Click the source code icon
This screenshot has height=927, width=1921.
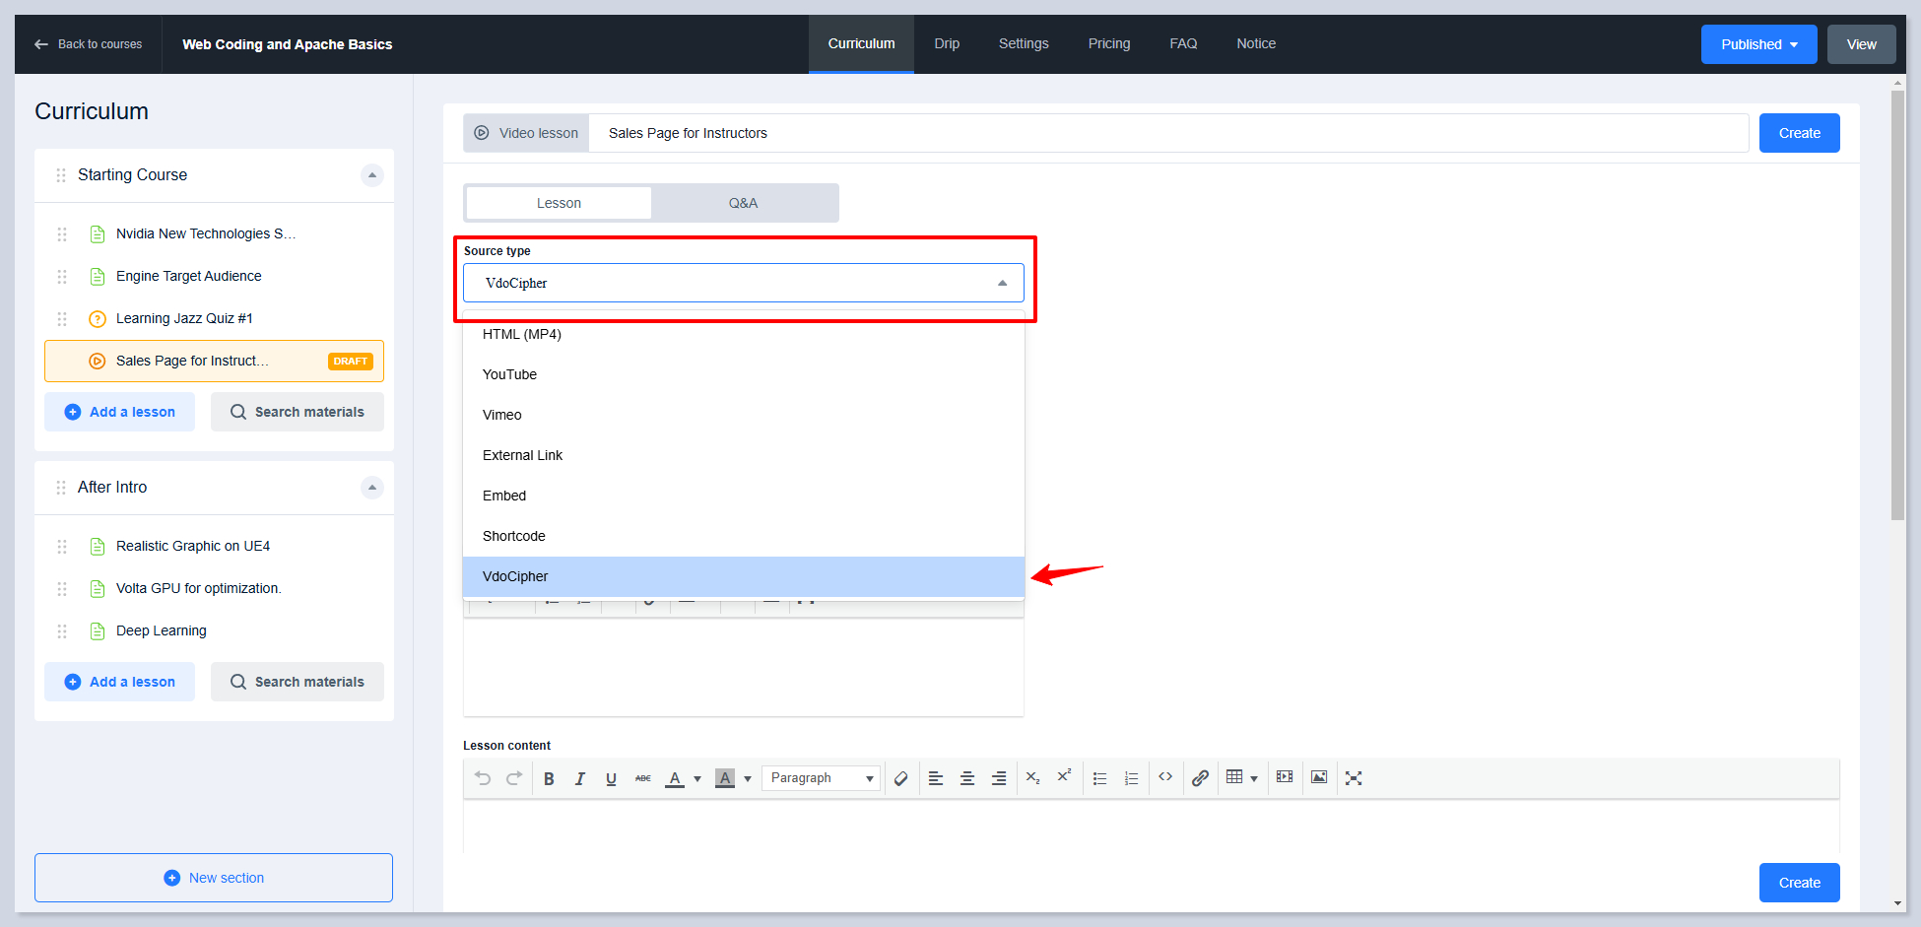click(1165, 777)
